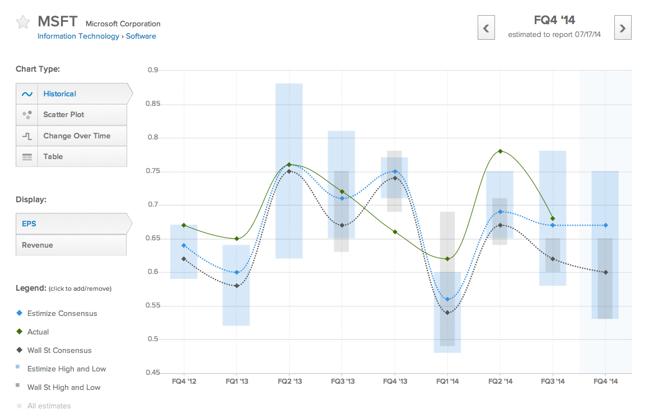
Task: Click the Change Over Time step icon
Action: click(27, 136)
